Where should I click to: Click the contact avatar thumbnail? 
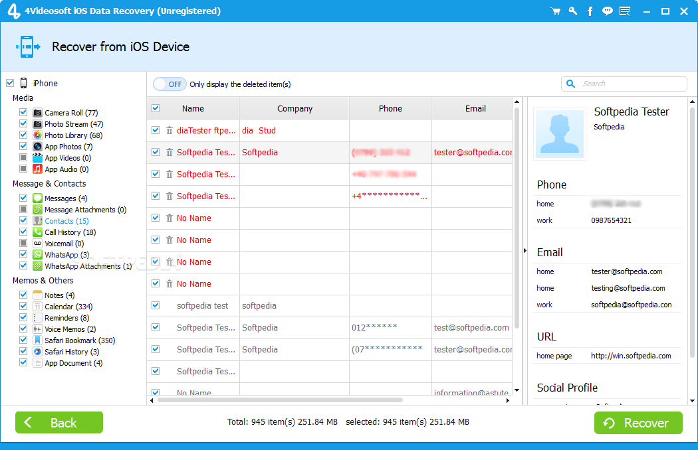coord(560,133)
